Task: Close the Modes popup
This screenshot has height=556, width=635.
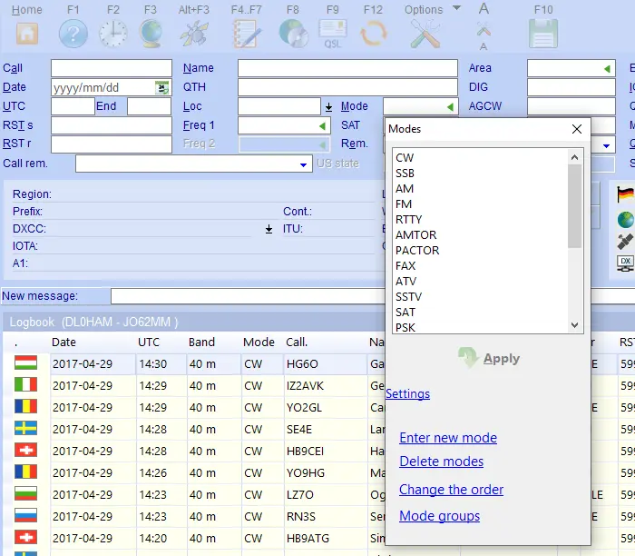Action: point(577,129)
